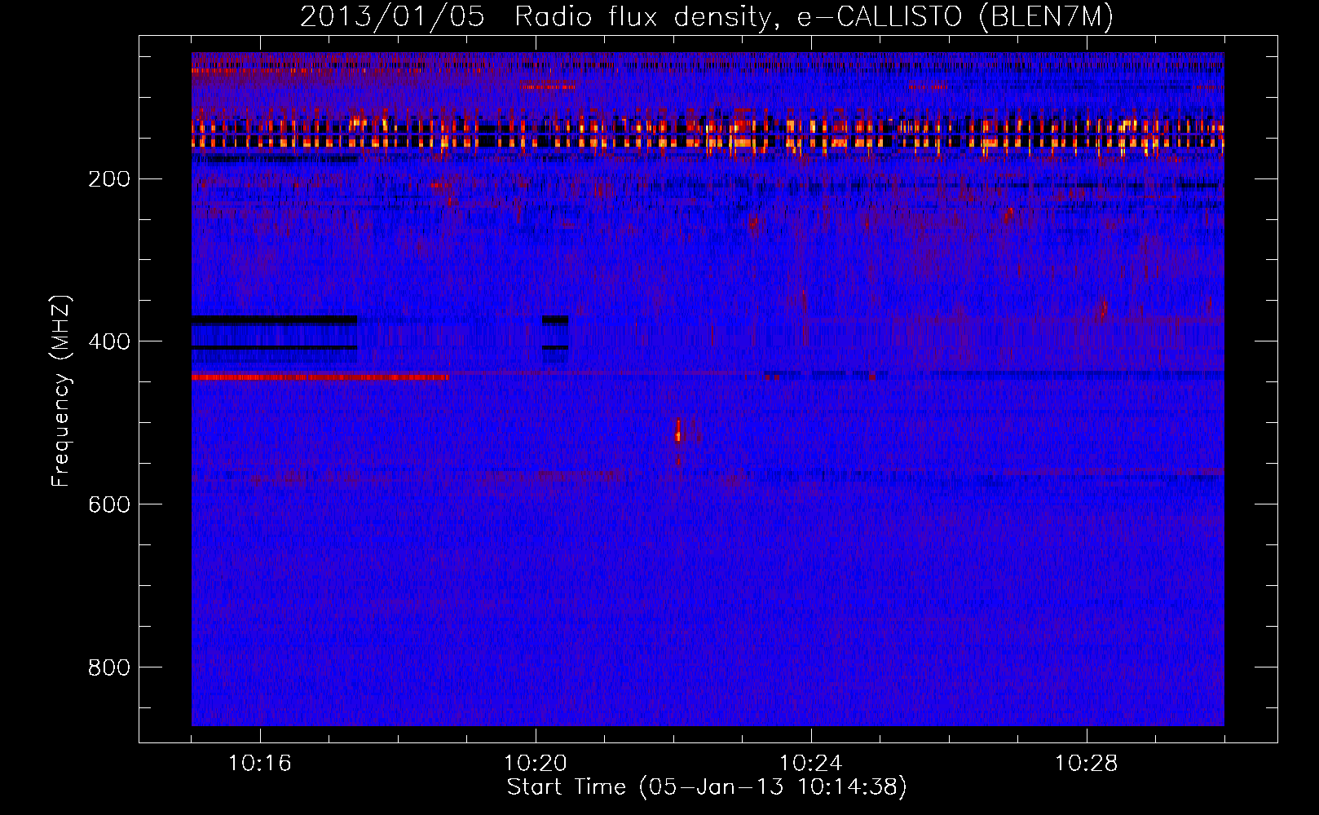Click the 10:20 time tick label

tap(536, 764)
